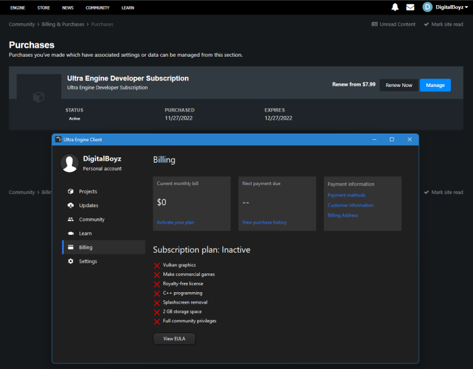Click the Learn graduation cap icon
Screen dimensions: 473x369
click(71, 234)
